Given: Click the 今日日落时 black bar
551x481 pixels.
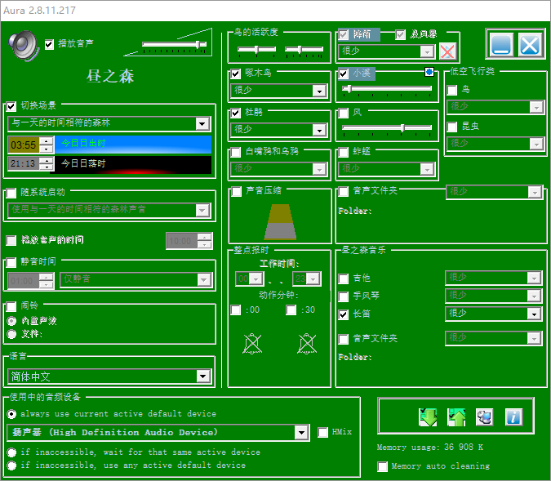Looking at the screenshot, I should click(x=133, y=165).
